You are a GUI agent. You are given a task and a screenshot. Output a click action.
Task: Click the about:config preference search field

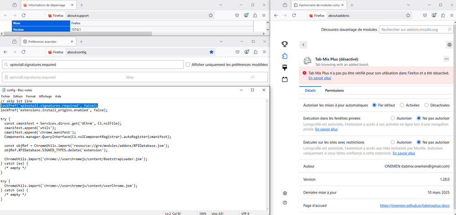pos(93,65)
